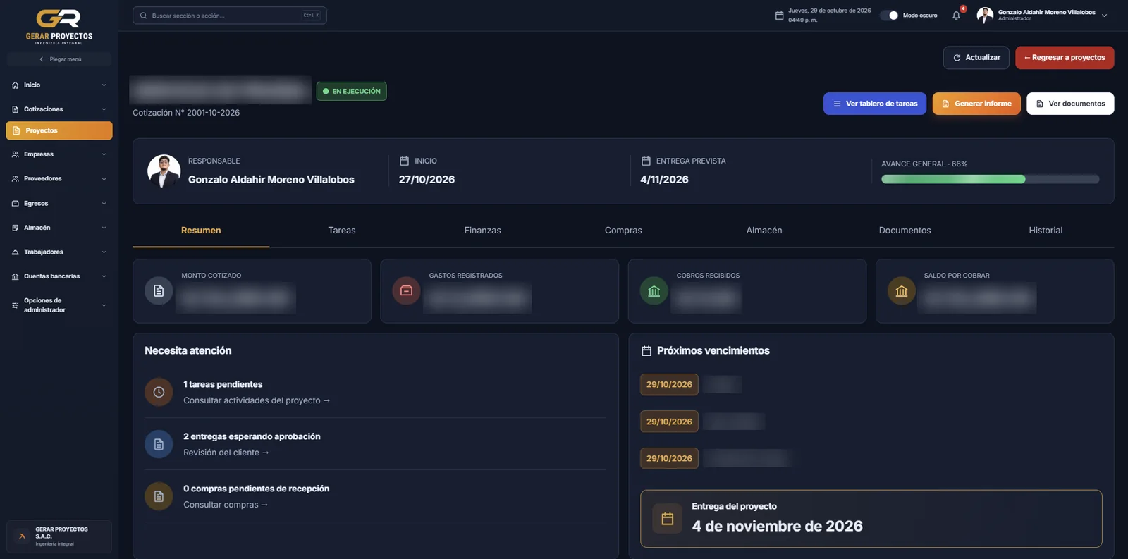Screen dimensions: 1128x559
Task: Click the Generar informe button
Action: [976, 104]
